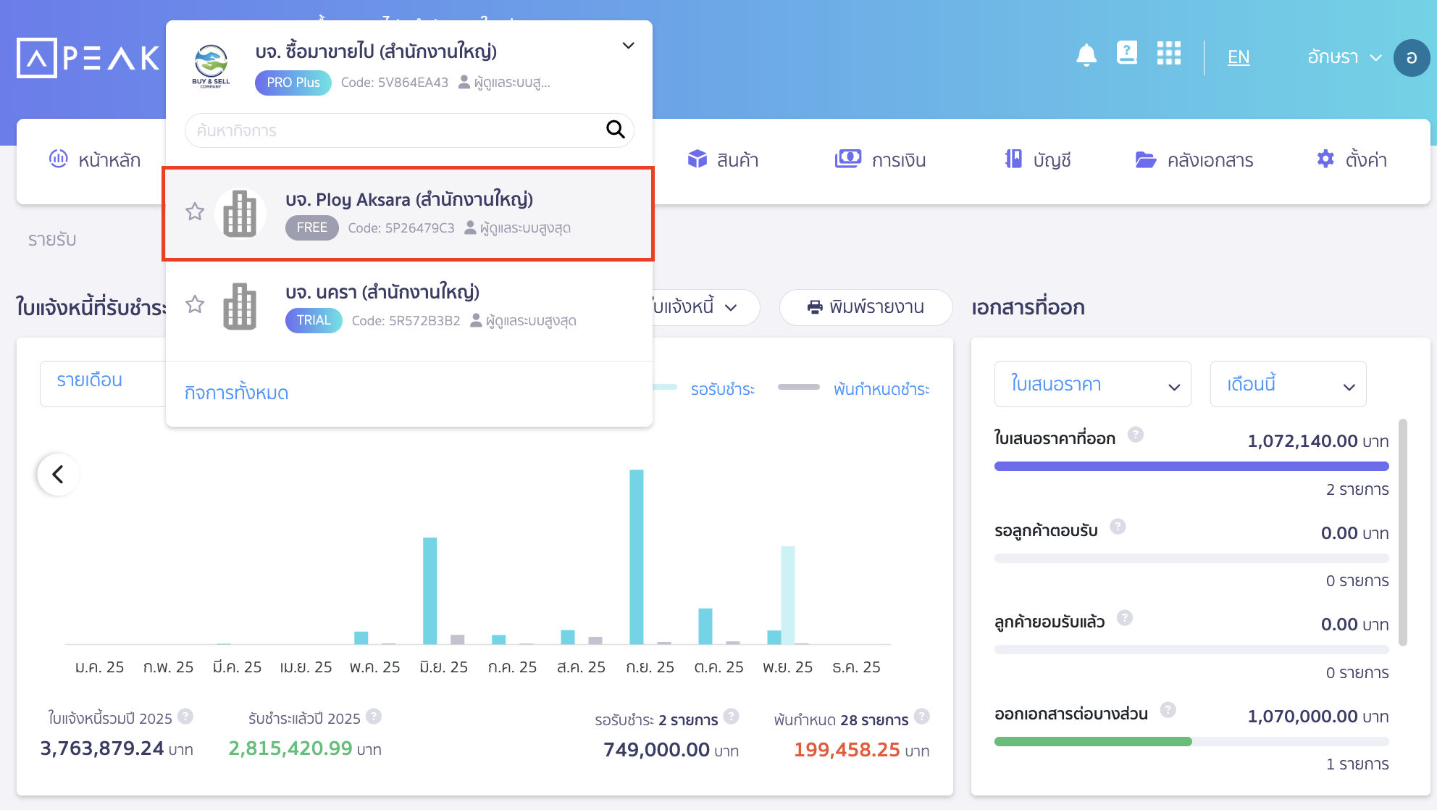Star the นครา company as favorite
The height and width of the screenshot is (810, 1437).
(x=195, y=304)
